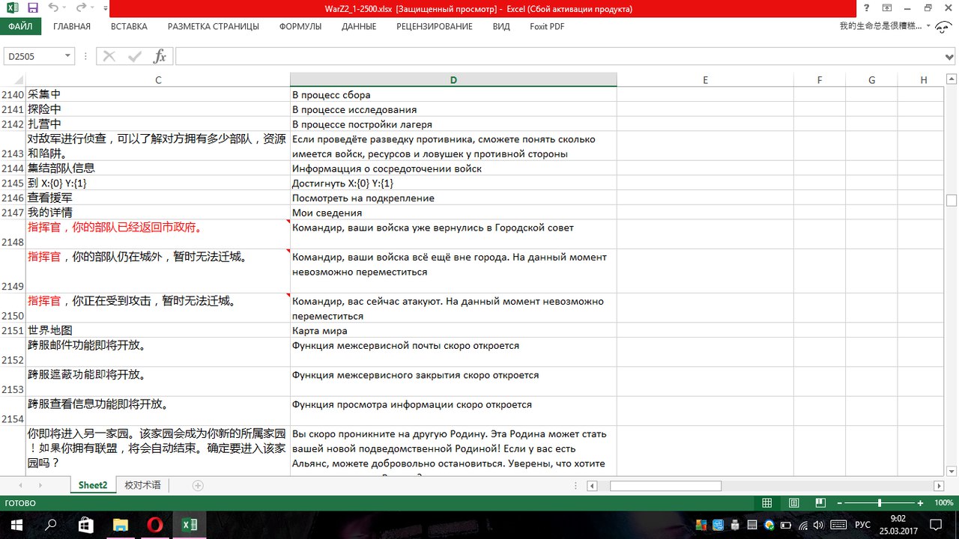Select the cell containing 世界地图
The width and height of the screenshot is (959, 539).
click(x=158, y=330)
